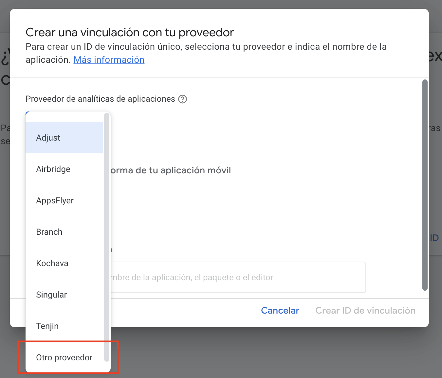Click the provider list's scrollbar
The height and width of the screenshot is (378, 442).
pyautogui.click(x=106, y=237)
